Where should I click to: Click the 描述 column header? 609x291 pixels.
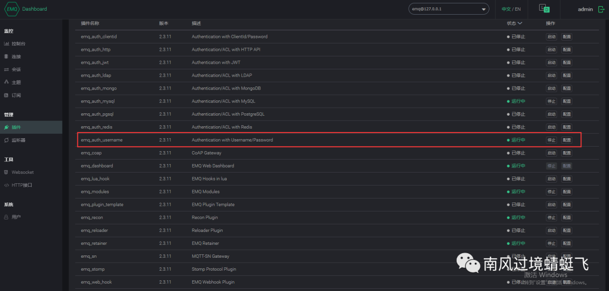196,23
